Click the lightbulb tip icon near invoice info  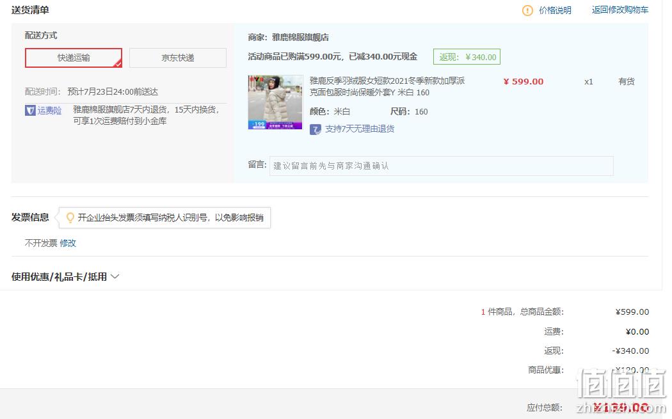[70, 217]
